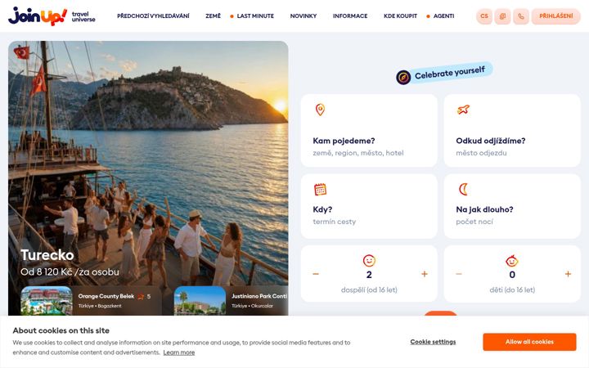The height and width of the screenshot is (368, 589).
Task: Click the calendar date icon
Action: tap(320, 189)
